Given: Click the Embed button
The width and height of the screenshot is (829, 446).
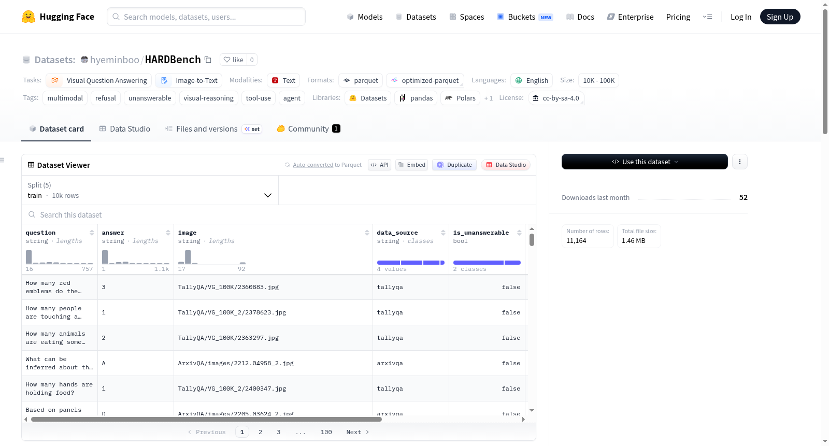Looking at the screenshot, I should pyautogui.click(x=411, y=165).
